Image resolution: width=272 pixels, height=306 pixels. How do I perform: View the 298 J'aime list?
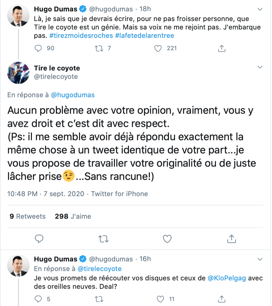pyautogui.click(x=73, y=216)
